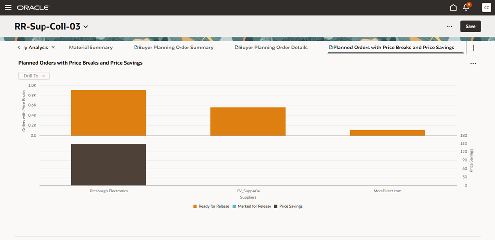
Task: Click the Orders with Price Breaks axis title
Action: (24, 110)
